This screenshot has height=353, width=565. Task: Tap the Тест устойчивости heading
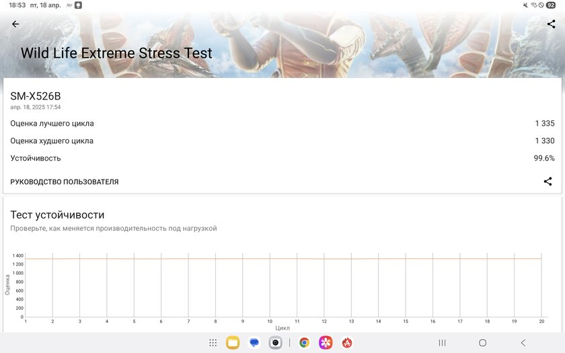57,214
